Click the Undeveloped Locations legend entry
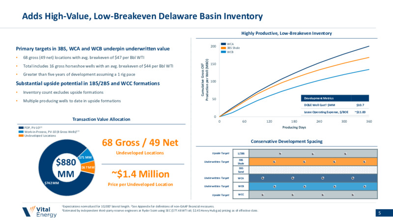 click(x=37, y=136)
